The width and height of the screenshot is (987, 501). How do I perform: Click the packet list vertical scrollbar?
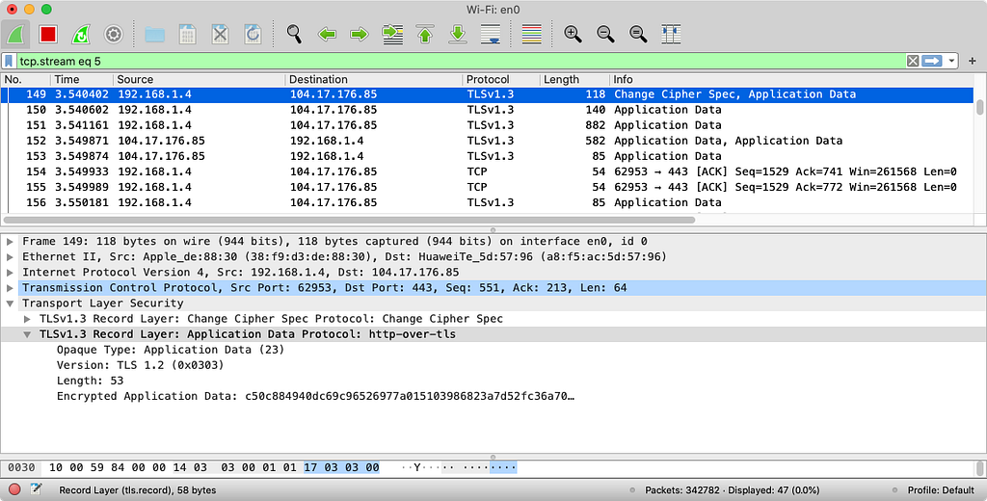pos(979,107)
